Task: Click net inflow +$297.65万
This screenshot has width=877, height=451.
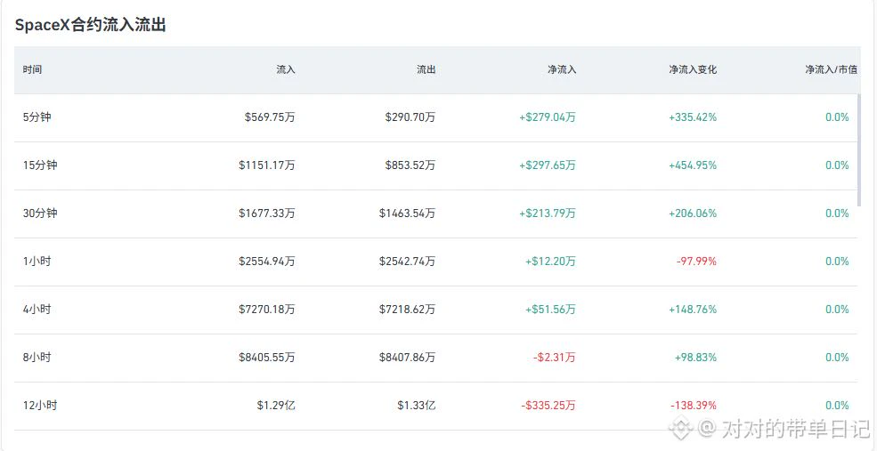Action: (x=548, y=165)
